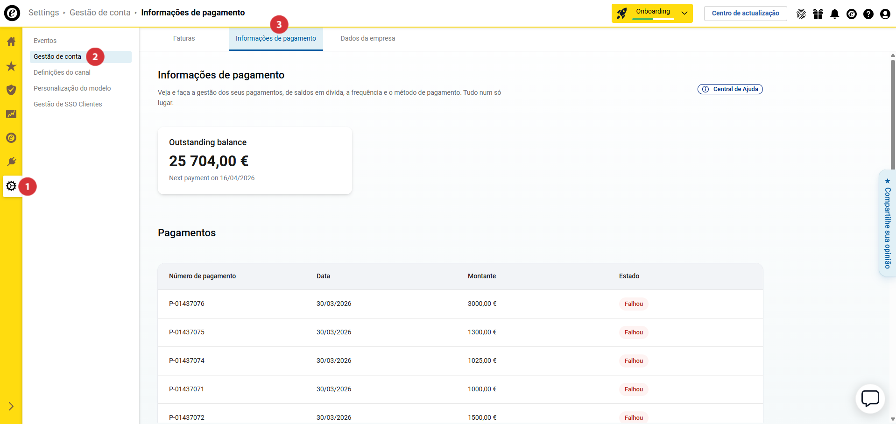Open the Compartilhe sua opinião feedback tab
The height and width of the screenshot is (424, 896).
[887, 223]
